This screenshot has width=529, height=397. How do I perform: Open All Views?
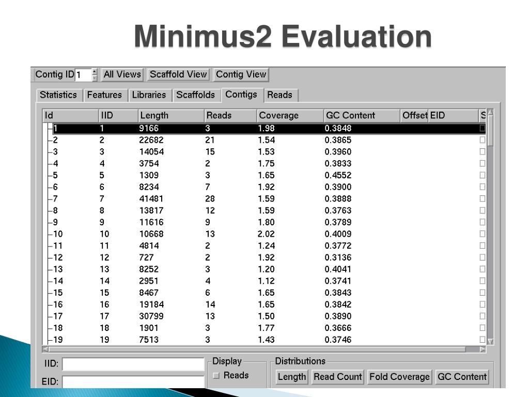(122, 74)
